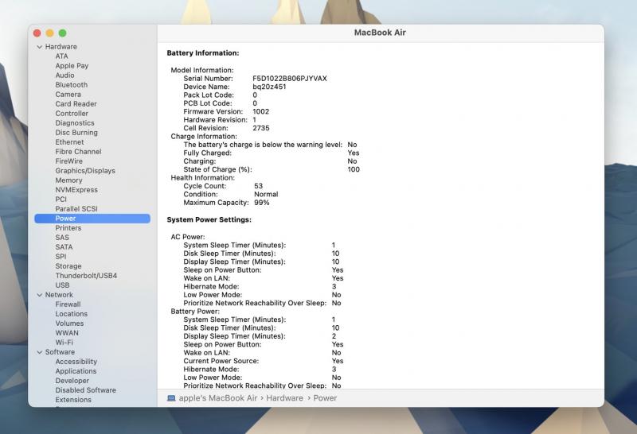Select Apple Pay in the sidebar
The width and height of the screenshot is (637, 434).
coord(72,66)
